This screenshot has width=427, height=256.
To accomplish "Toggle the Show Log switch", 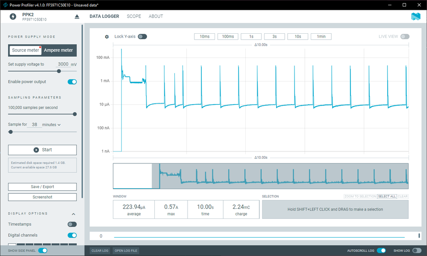I will pyautogui.click(x=417, y=250).
